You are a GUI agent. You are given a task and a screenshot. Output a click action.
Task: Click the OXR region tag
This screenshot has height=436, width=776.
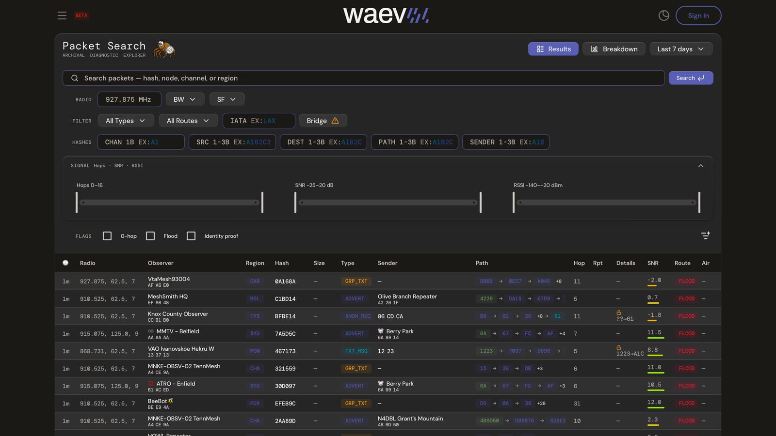[255, 281]
